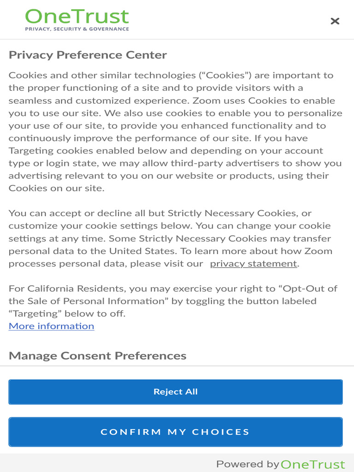Click the 'Privacy, Security & Governance' tagline

pyautogui.click(x=77, y=29)
